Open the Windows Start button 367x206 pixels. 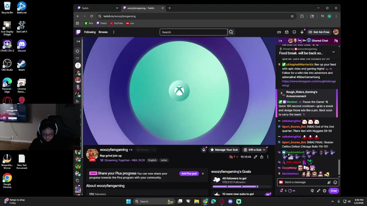(x=128, y=201)
